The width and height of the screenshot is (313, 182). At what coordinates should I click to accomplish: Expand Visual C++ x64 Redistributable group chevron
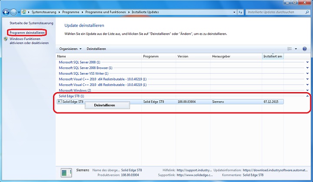[x=307, y=79]
